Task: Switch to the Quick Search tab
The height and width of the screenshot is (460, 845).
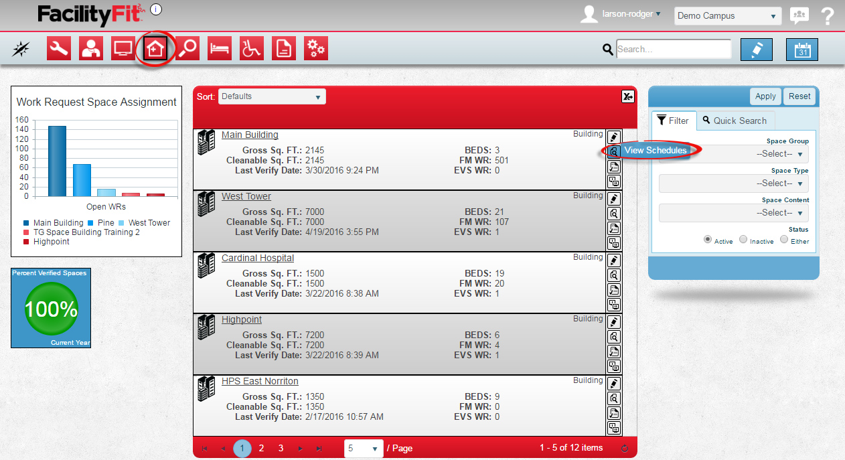Action: click(x=735, y=121)
